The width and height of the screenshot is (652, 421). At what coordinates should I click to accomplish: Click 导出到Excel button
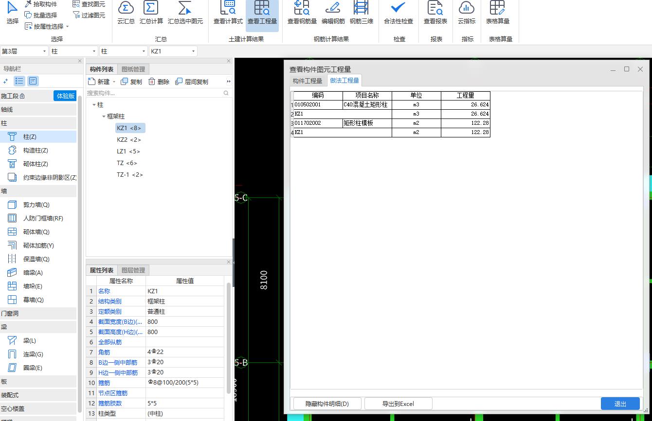tap(398, 404)
